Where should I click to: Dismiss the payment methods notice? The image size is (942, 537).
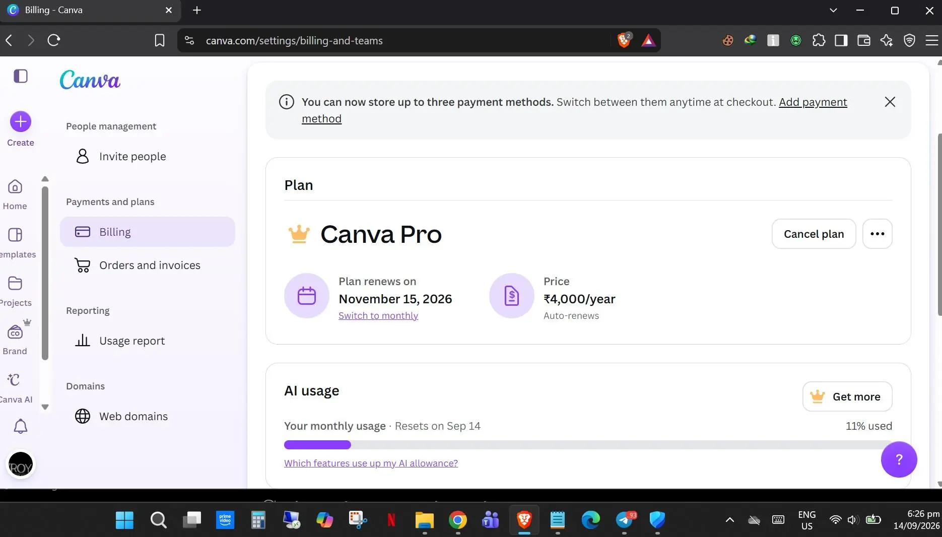[890, 102]
